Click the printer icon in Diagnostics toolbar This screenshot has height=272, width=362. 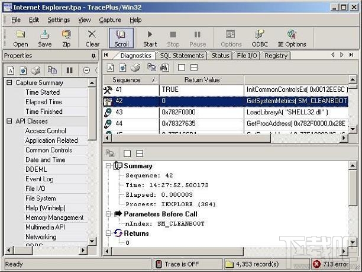coord(135,68)
